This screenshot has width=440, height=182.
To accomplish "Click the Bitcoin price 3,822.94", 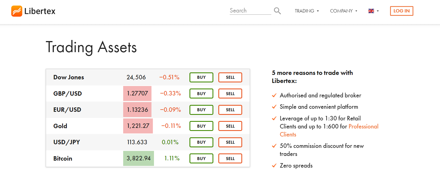I will [138, 158].
